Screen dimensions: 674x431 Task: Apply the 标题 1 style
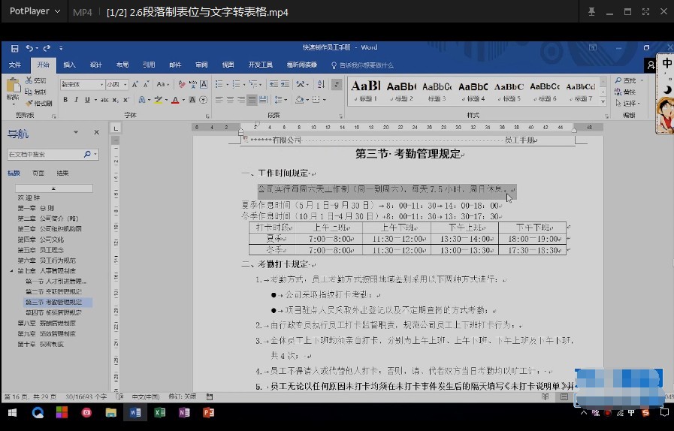(365, 91)
